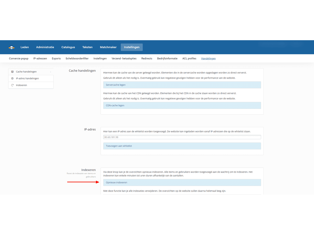Go to the Redirects tab
Image resolution: width=314 pixels, height=235 pixels.
[x=147, y=58]
